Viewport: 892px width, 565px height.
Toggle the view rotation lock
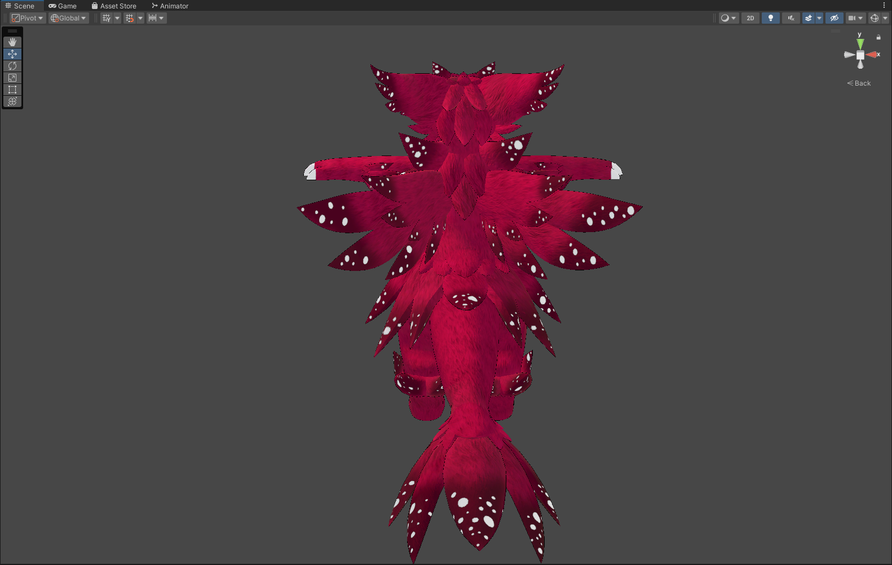[x=878, y=37]
